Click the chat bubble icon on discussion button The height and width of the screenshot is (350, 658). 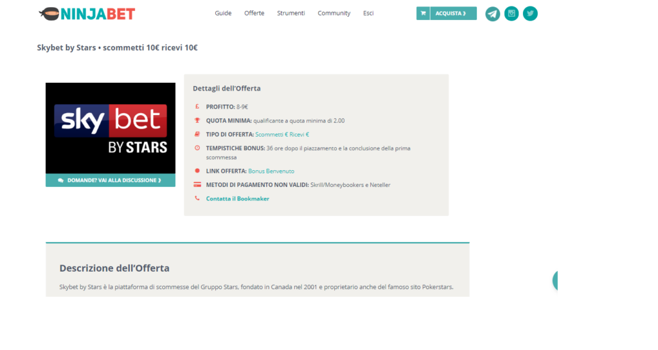(x=61, y=180)
